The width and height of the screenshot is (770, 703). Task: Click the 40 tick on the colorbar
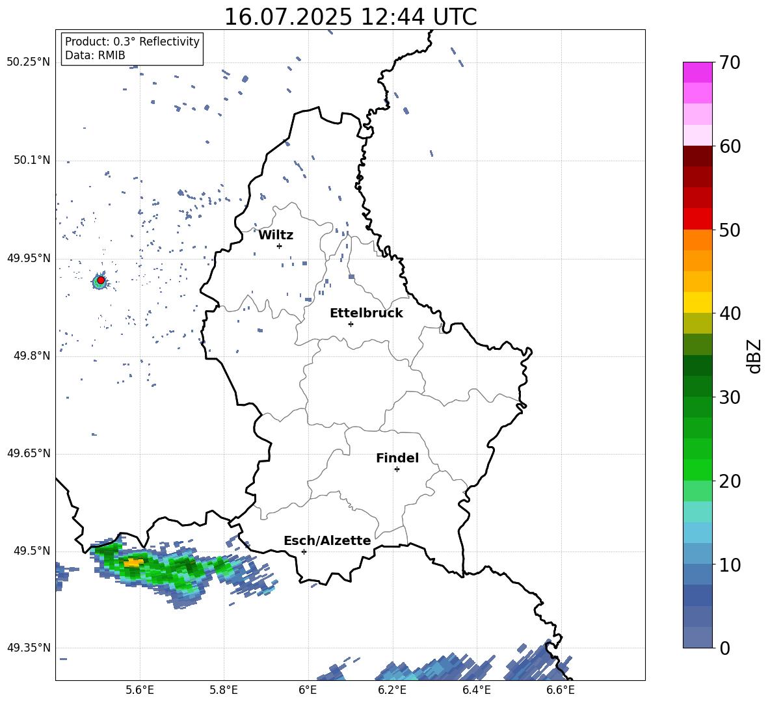tap(730, 313)
